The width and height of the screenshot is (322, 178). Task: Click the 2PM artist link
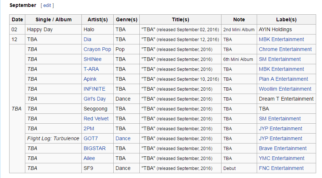(89, 128)
